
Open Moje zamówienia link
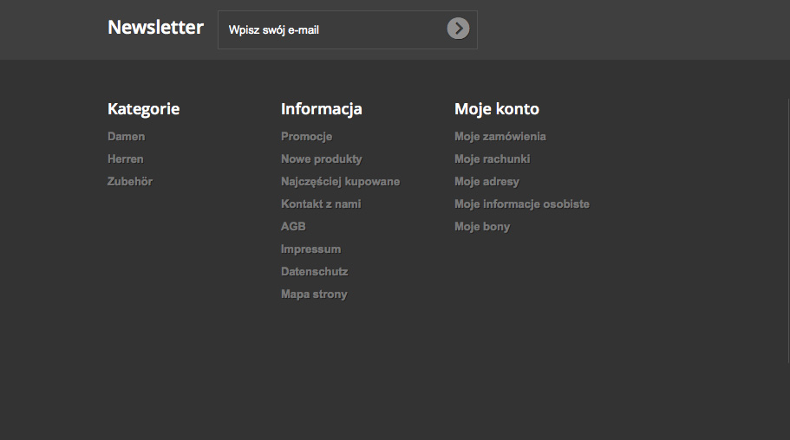[x=500, y=137]
